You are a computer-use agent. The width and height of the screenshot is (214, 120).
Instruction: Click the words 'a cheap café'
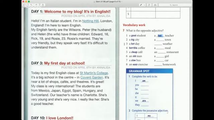click(136, 52)
